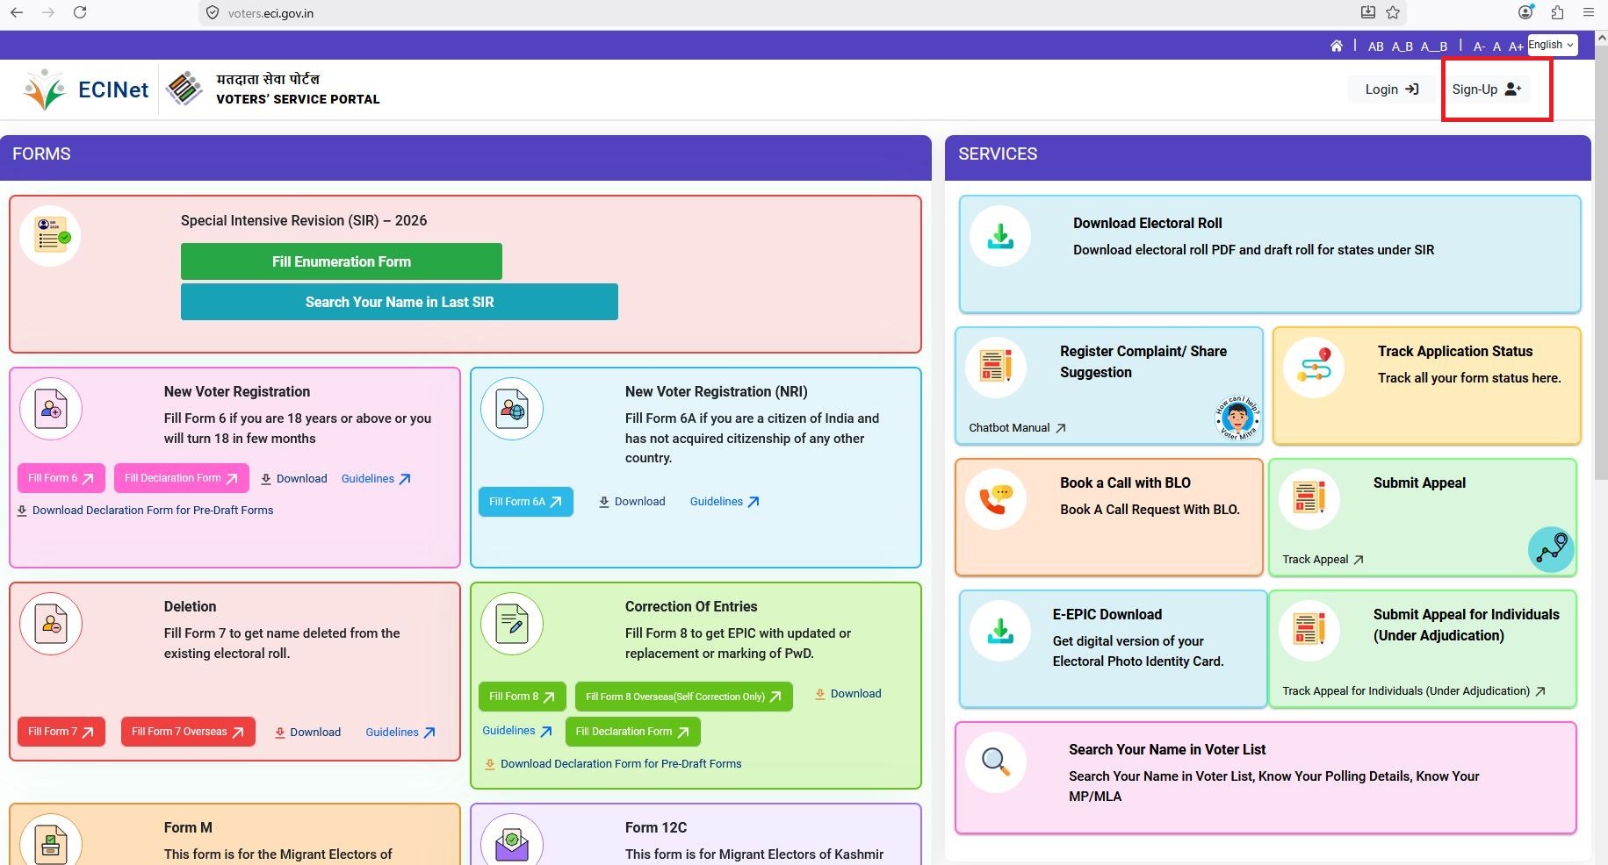
Task: Click the Book a Call with BLO phone icon
Action: pos(996,498)
